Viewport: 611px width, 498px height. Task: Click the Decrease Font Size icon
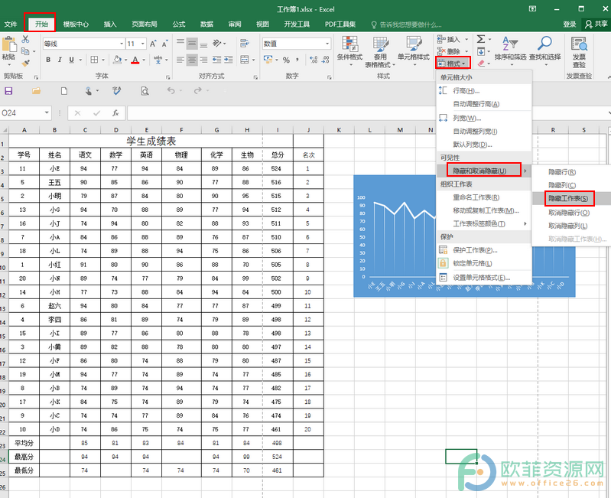pyautogui.click(x=165, y=44)
